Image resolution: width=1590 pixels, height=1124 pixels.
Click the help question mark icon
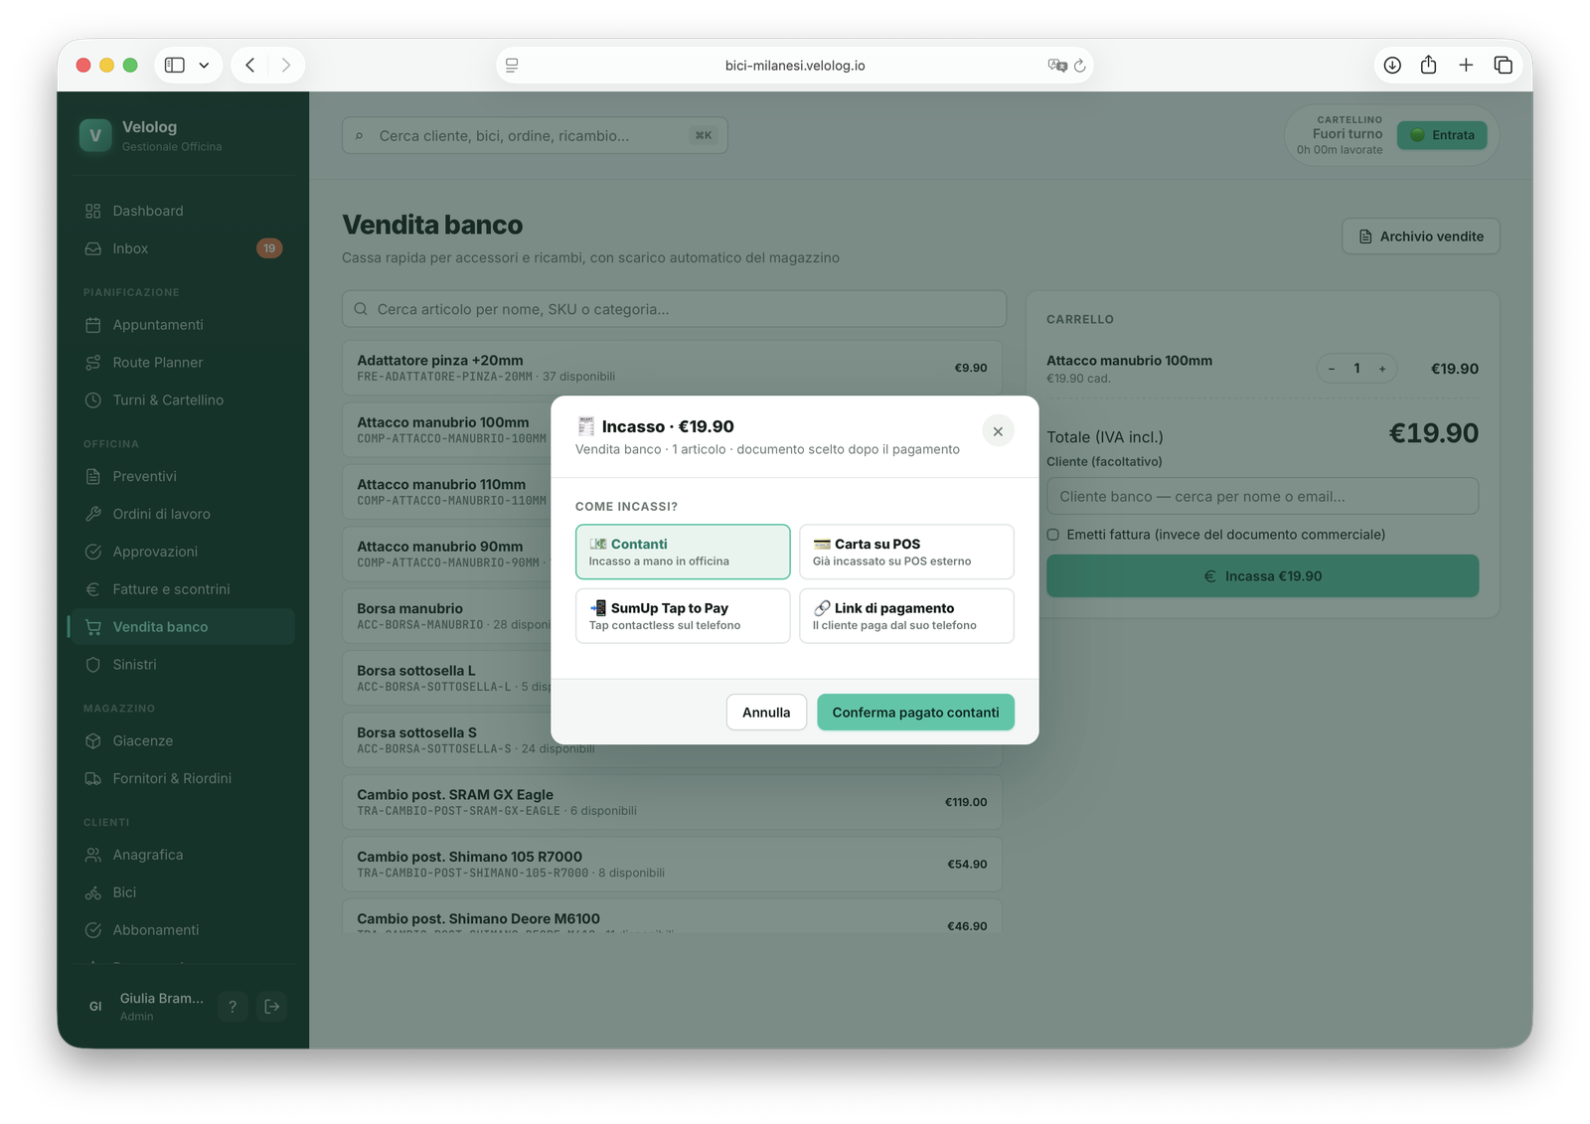coord(233,1007)
